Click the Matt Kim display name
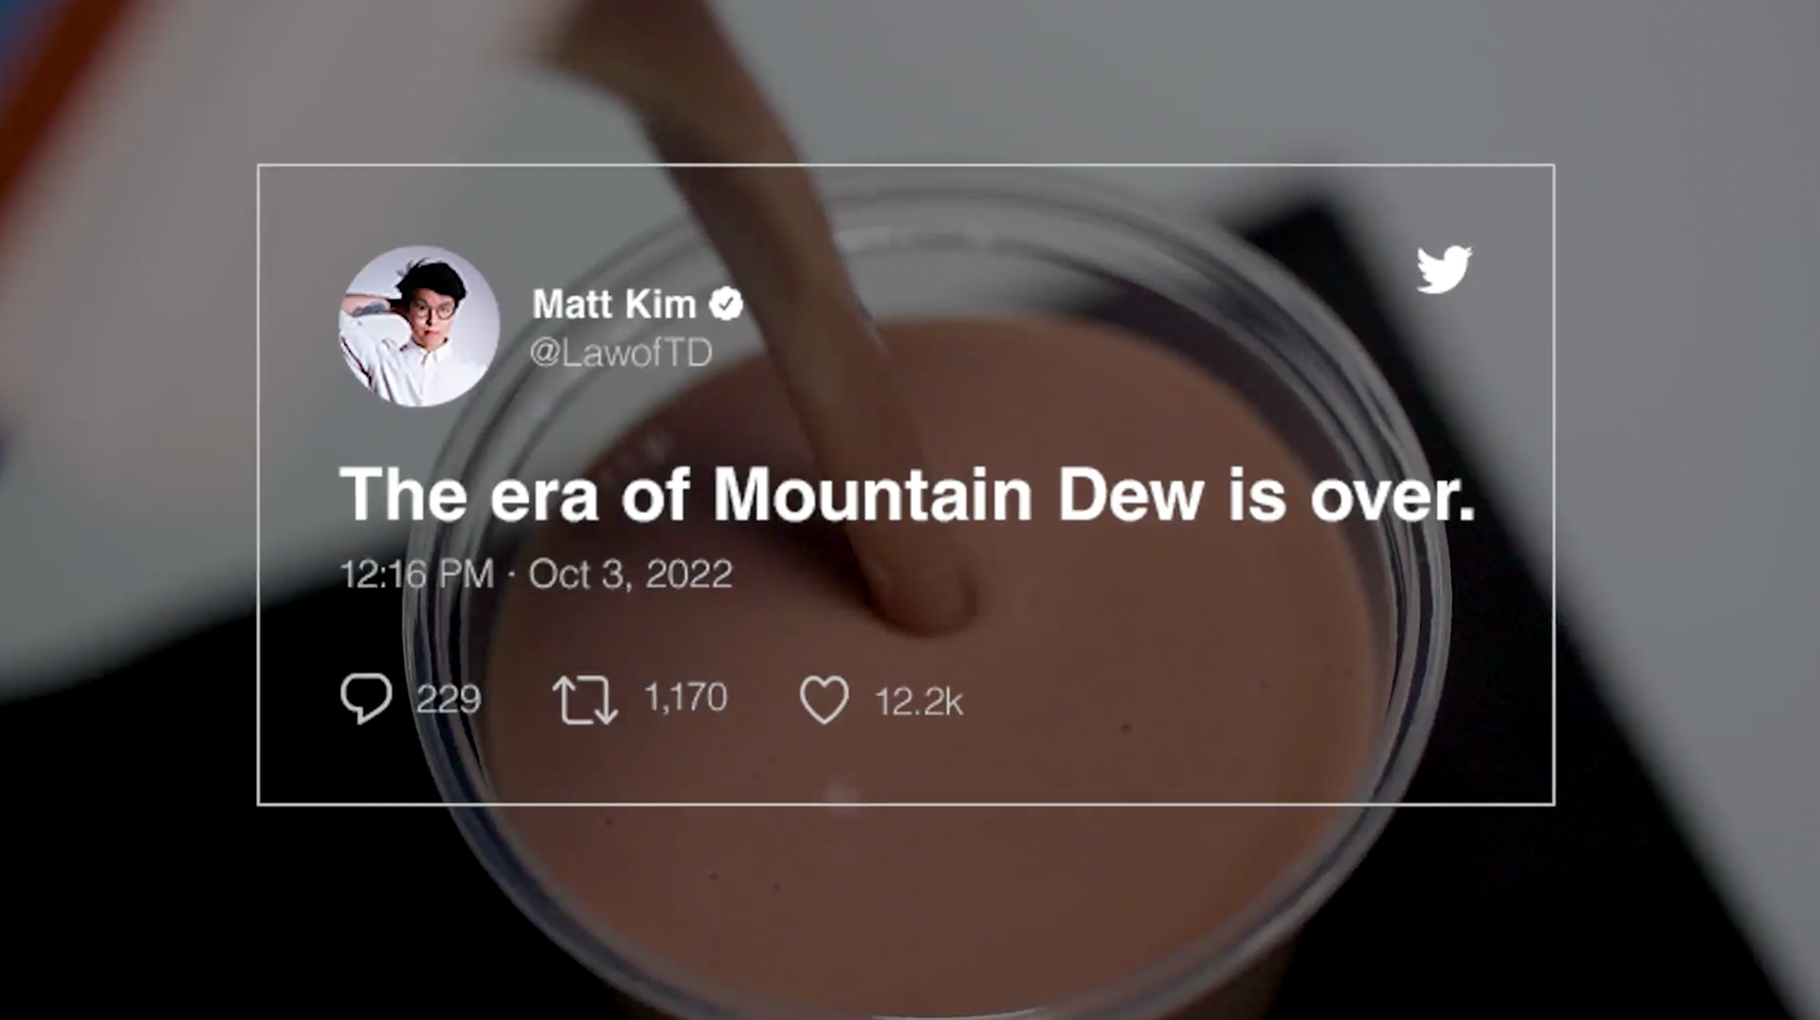Image resolution: width=1820 pixels, height=1020 pixels. point(614,304)
